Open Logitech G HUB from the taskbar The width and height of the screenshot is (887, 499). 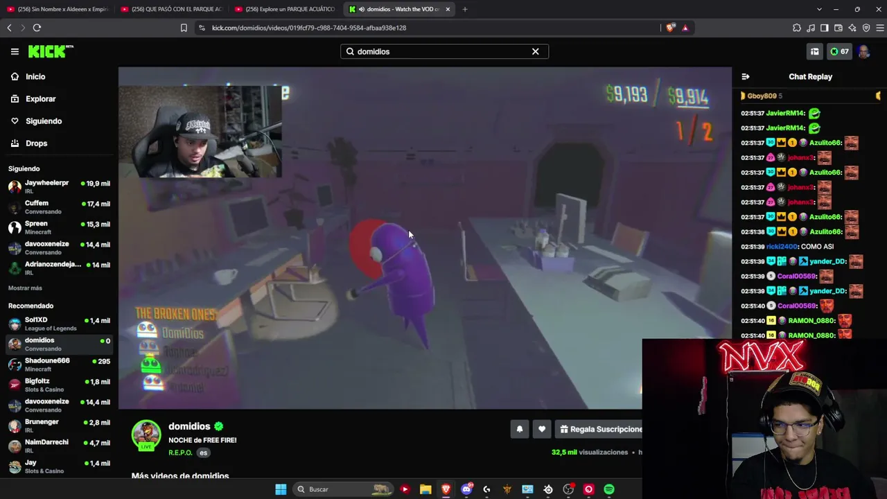pyautogui.click(x=486, y=489)
